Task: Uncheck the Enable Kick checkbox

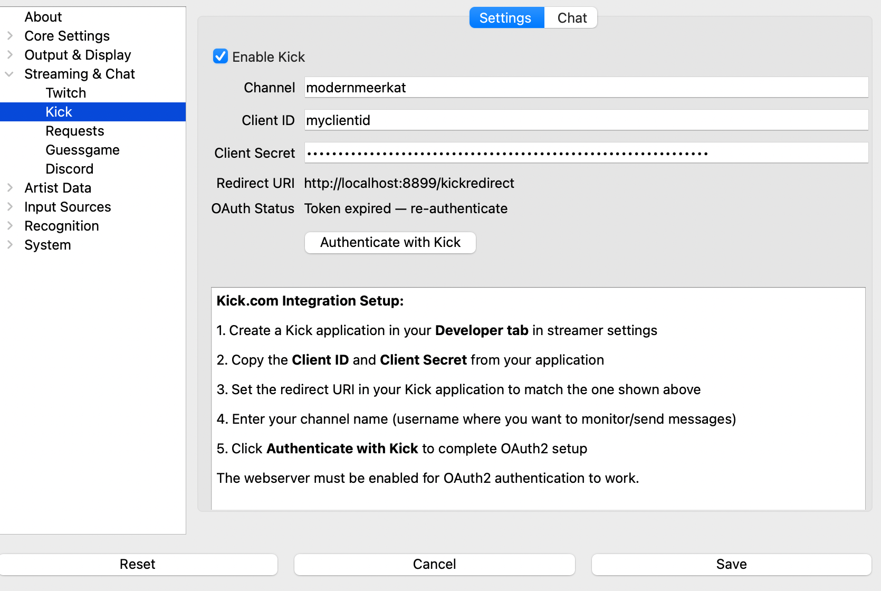Action: coord(221,56)
